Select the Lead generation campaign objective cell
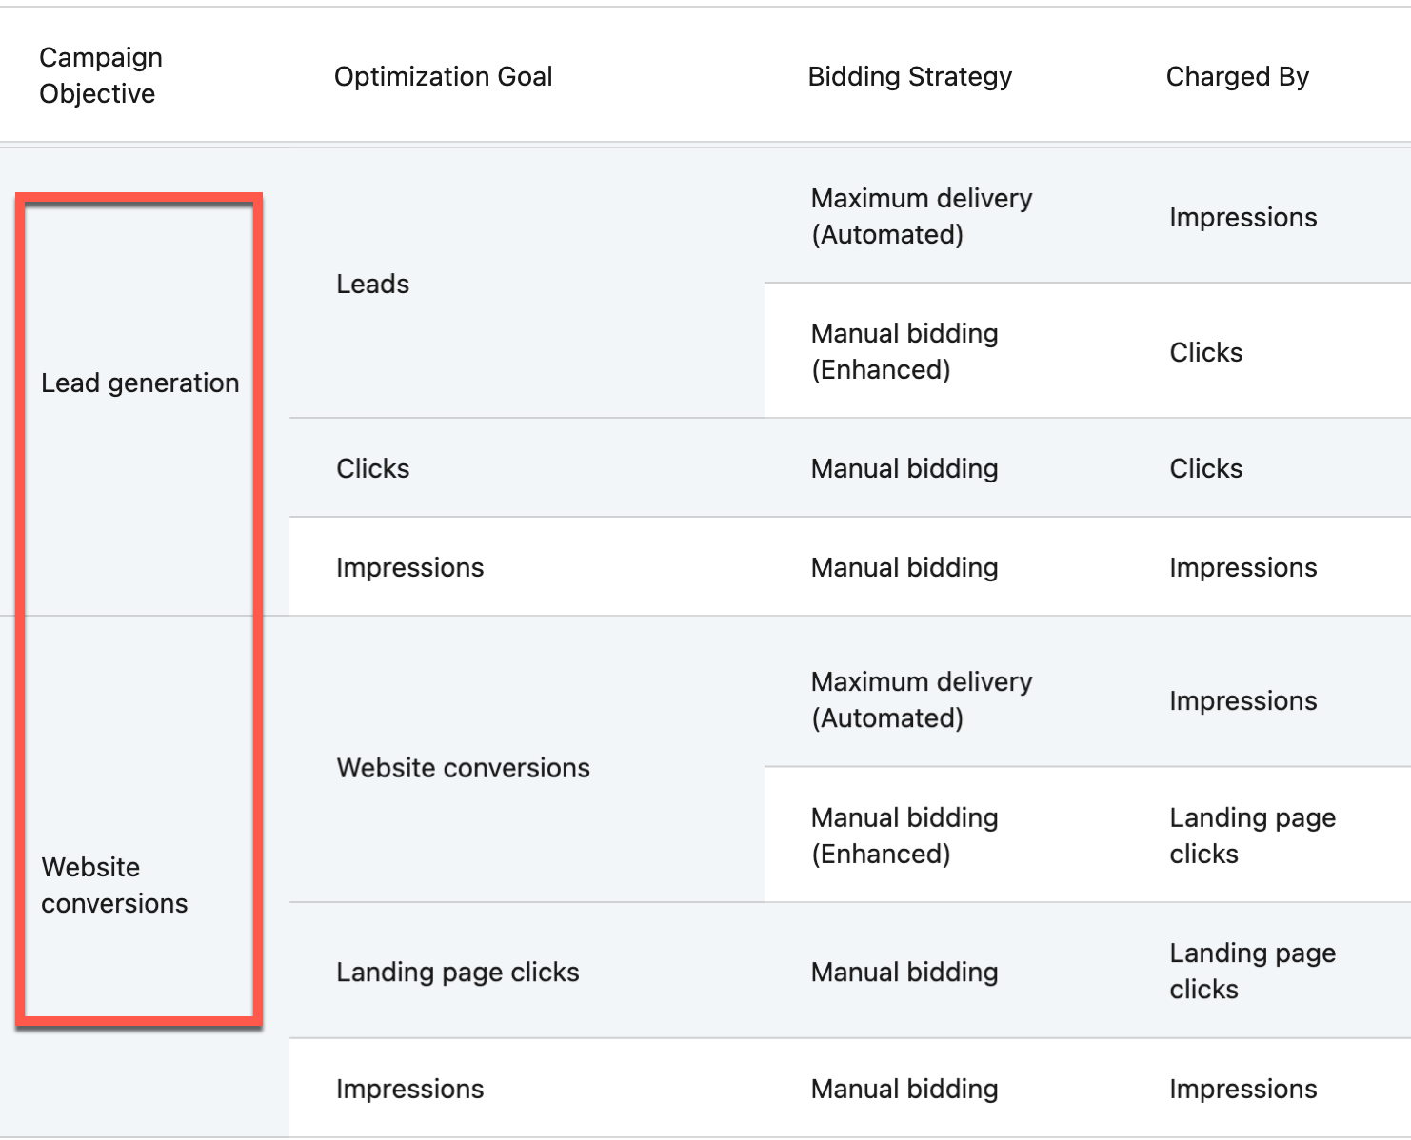The height and width of the screenshot is (1140, 1411). tap(140, 383)
